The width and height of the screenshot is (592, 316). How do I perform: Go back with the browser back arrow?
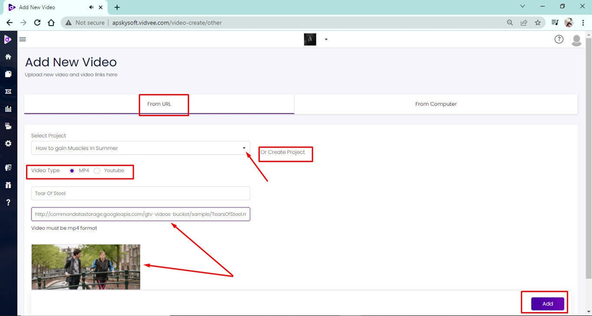pos(9,23)
